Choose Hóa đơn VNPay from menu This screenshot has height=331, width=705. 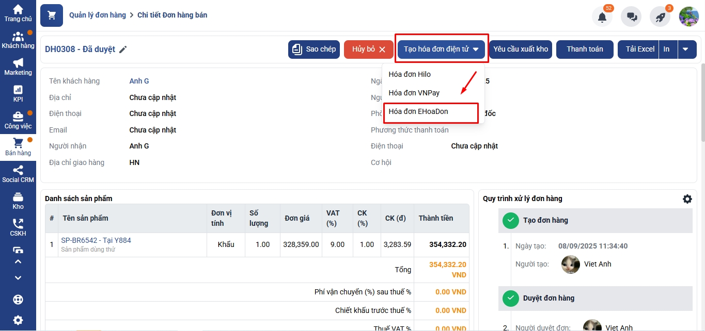click(414, 93)
